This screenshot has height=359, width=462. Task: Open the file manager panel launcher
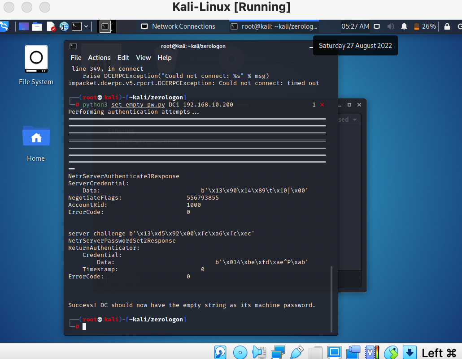pos(37,26)
